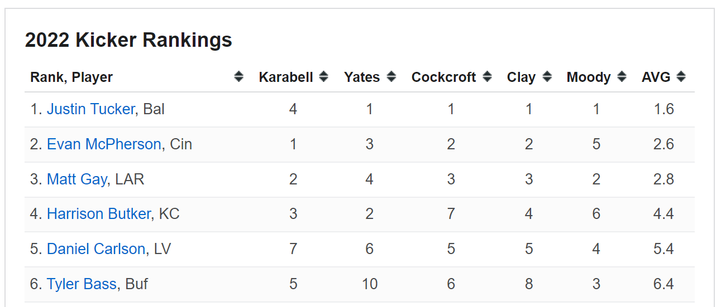Select the Cockcroft column header text
Image resolution: width=721 pixels, height=307 pixels.
point(444,77)
